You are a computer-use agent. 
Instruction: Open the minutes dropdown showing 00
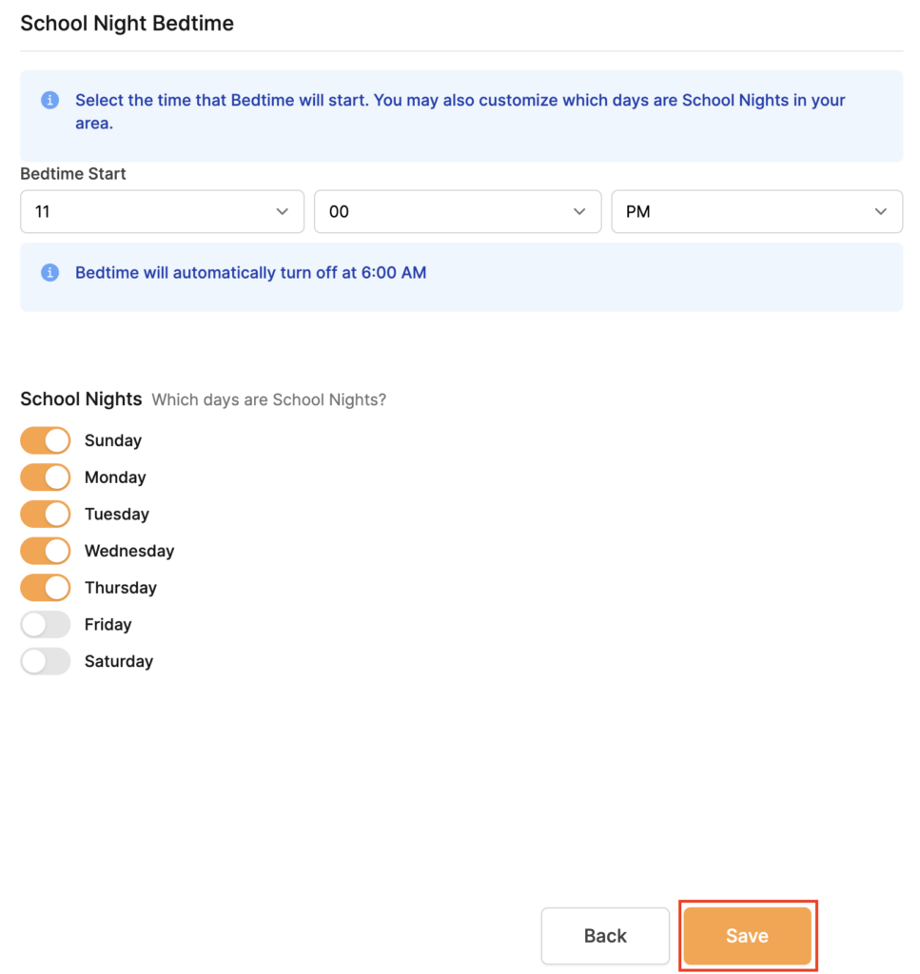(x=458, y=212)
